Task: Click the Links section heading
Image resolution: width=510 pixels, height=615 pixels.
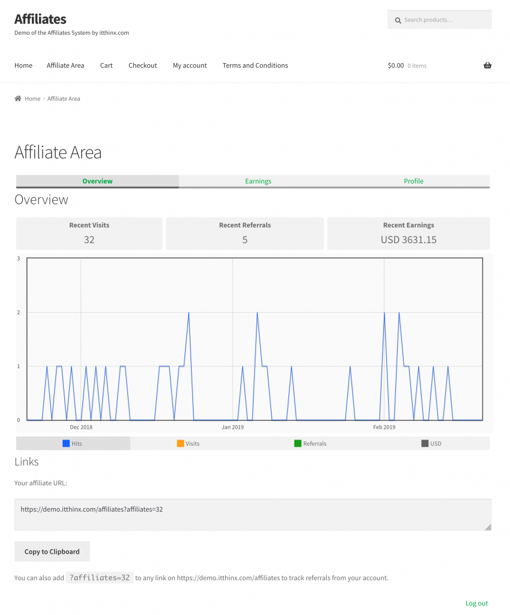Action: pyautogui.click(x=26, y=462)
